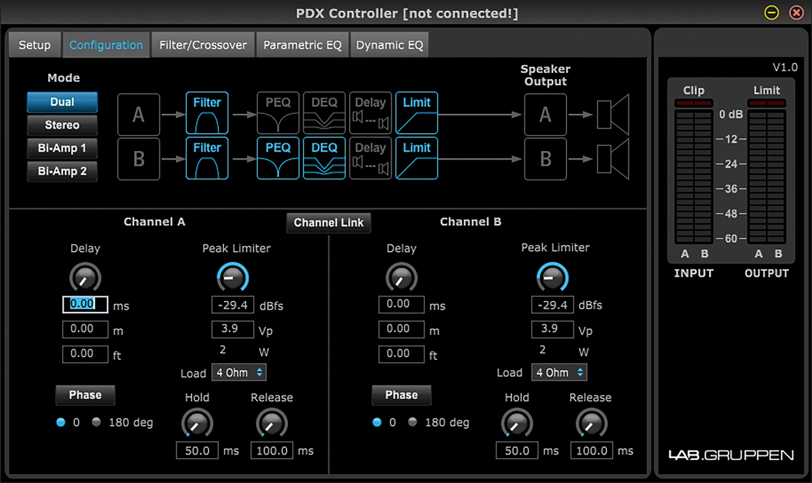Click the speaker icon for output A
The width and height of the screenshot is (812, 483).
coord(613,114)
